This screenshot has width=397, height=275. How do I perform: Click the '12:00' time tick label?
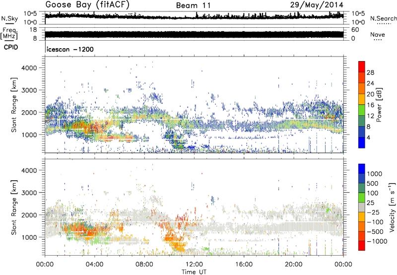[194, 265]
